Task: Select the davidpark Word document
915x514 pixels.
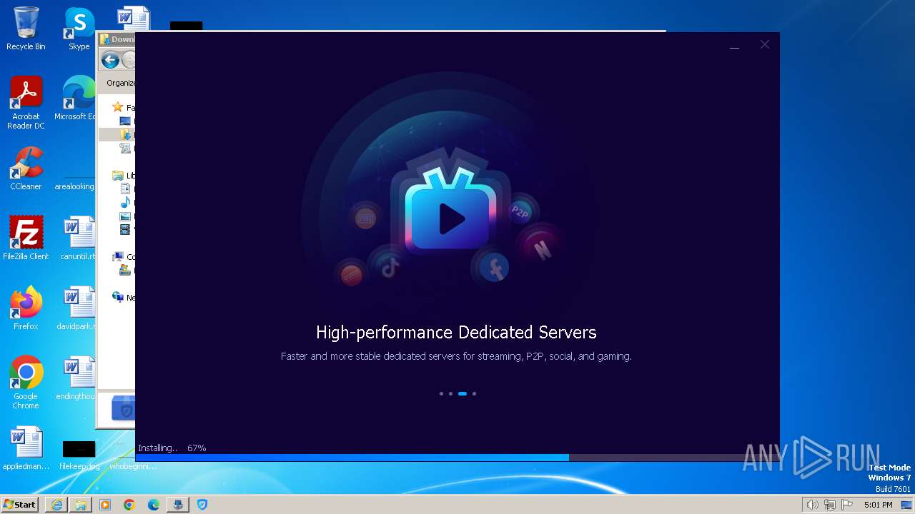Action: 77,308
